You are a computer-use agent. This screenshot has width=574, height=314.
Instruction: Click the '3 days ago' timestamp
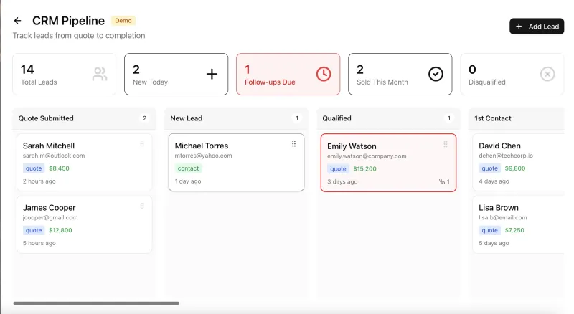click(342, 181)
